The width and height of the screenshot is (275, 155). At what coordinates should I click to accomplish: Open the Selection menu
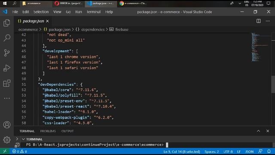point(41,12)
